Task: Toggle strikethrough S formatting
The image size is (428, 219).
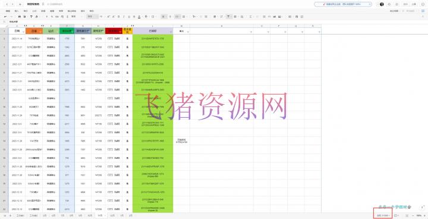Action: [x=134, y=17]
